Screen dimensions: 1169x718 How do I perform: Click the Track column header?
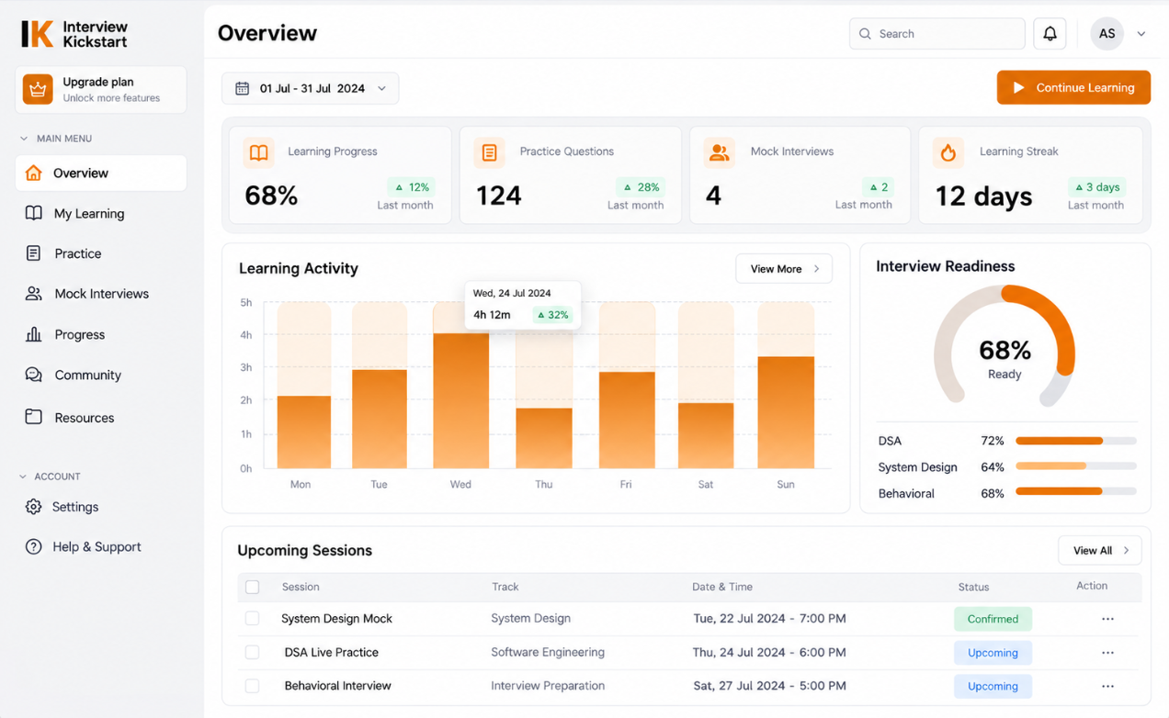505,587
